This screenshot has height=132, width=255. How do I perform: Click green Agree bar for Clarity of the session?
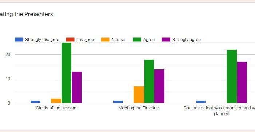(66, 73)
